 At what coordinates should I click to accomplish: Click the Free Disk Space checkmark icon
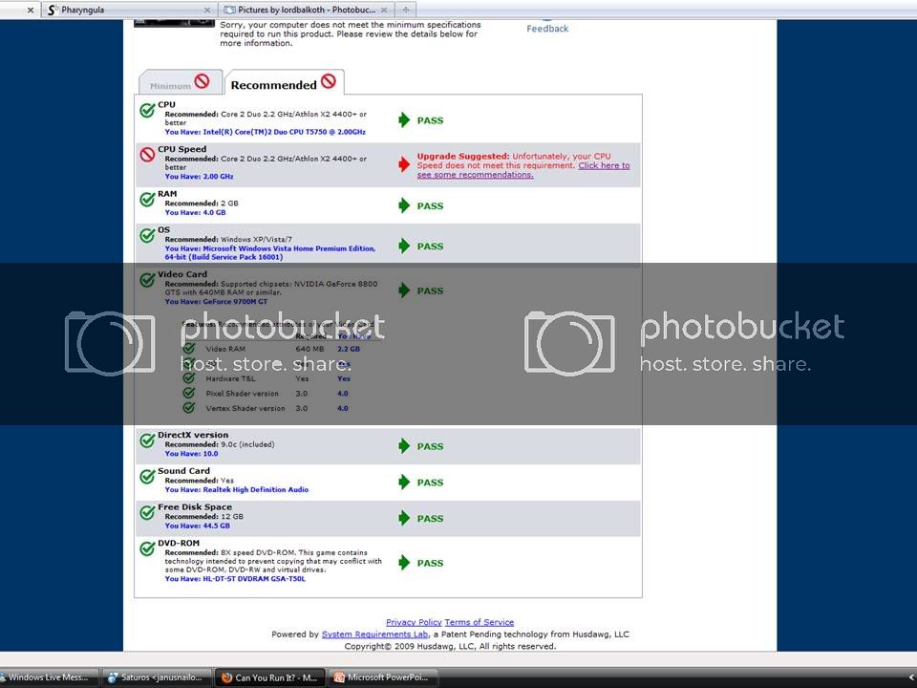147,513
